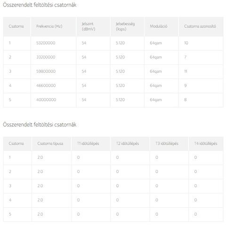Image resolution: width=226 pixels, height=225 pixels.
Task: Click the T4 időtúllépés column header
Action: (206, 144)
